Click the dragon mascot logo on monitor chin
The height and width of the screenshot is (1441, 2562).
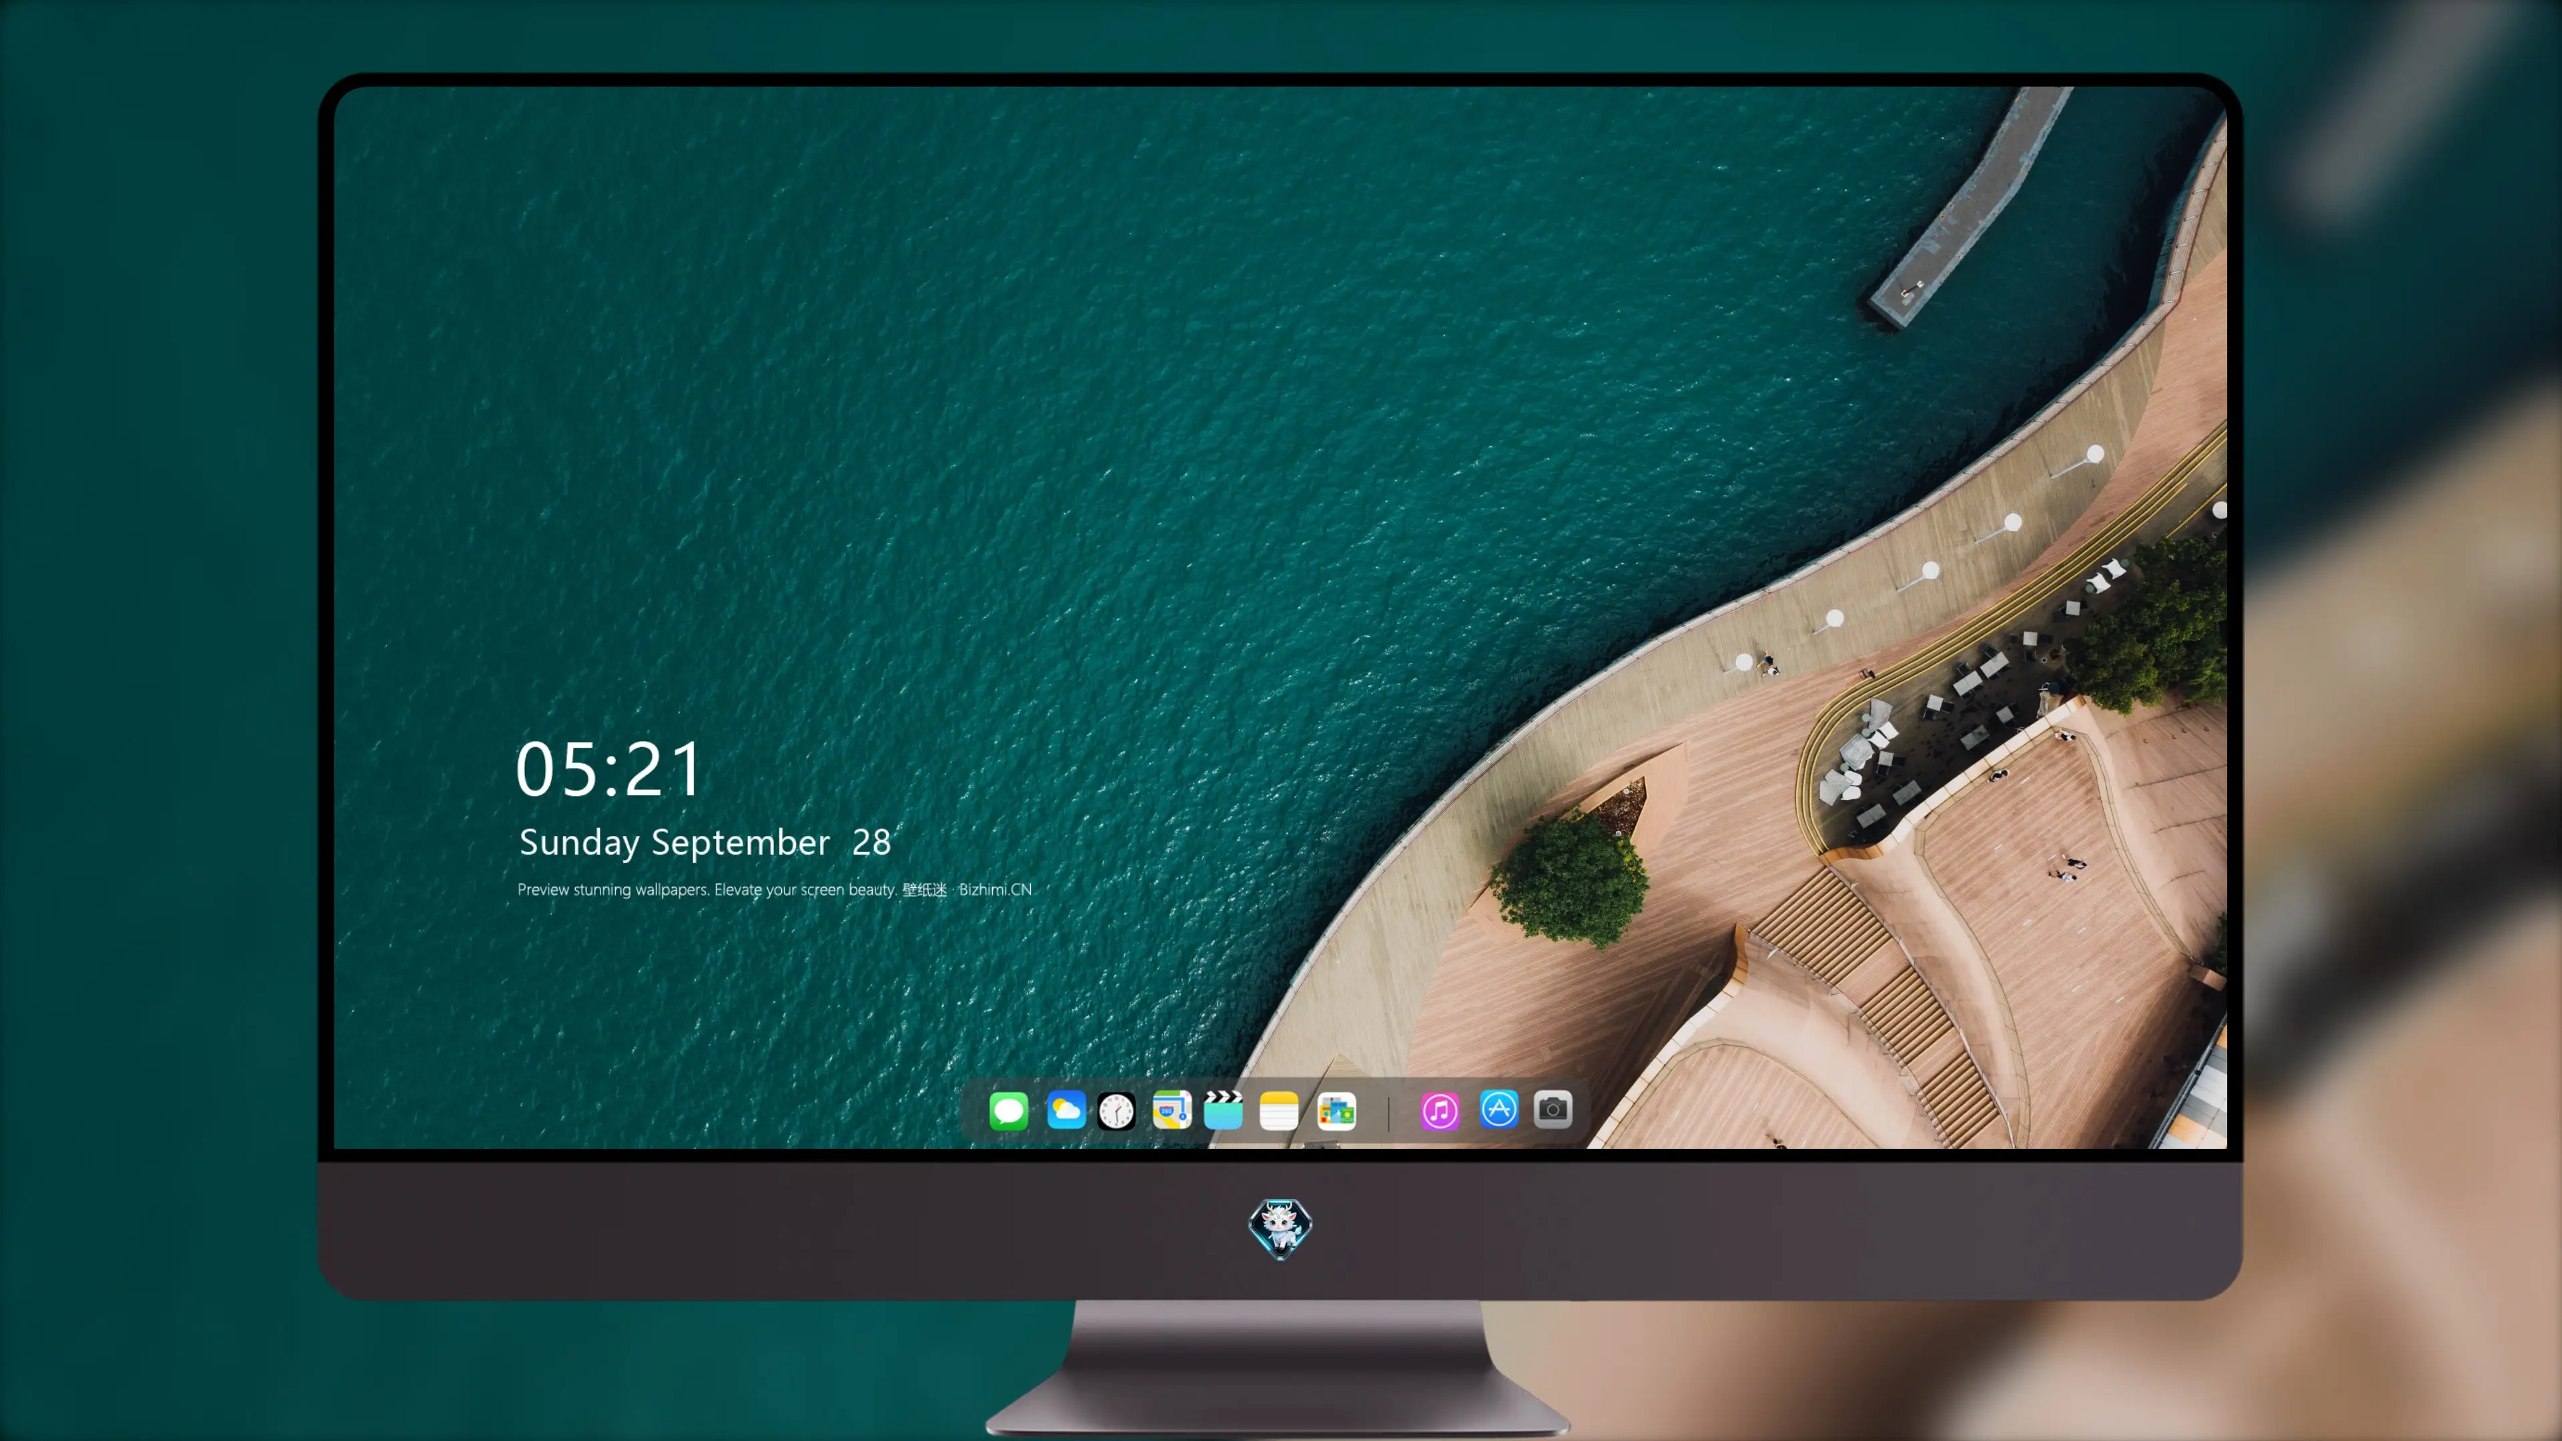point(1280,1228)
